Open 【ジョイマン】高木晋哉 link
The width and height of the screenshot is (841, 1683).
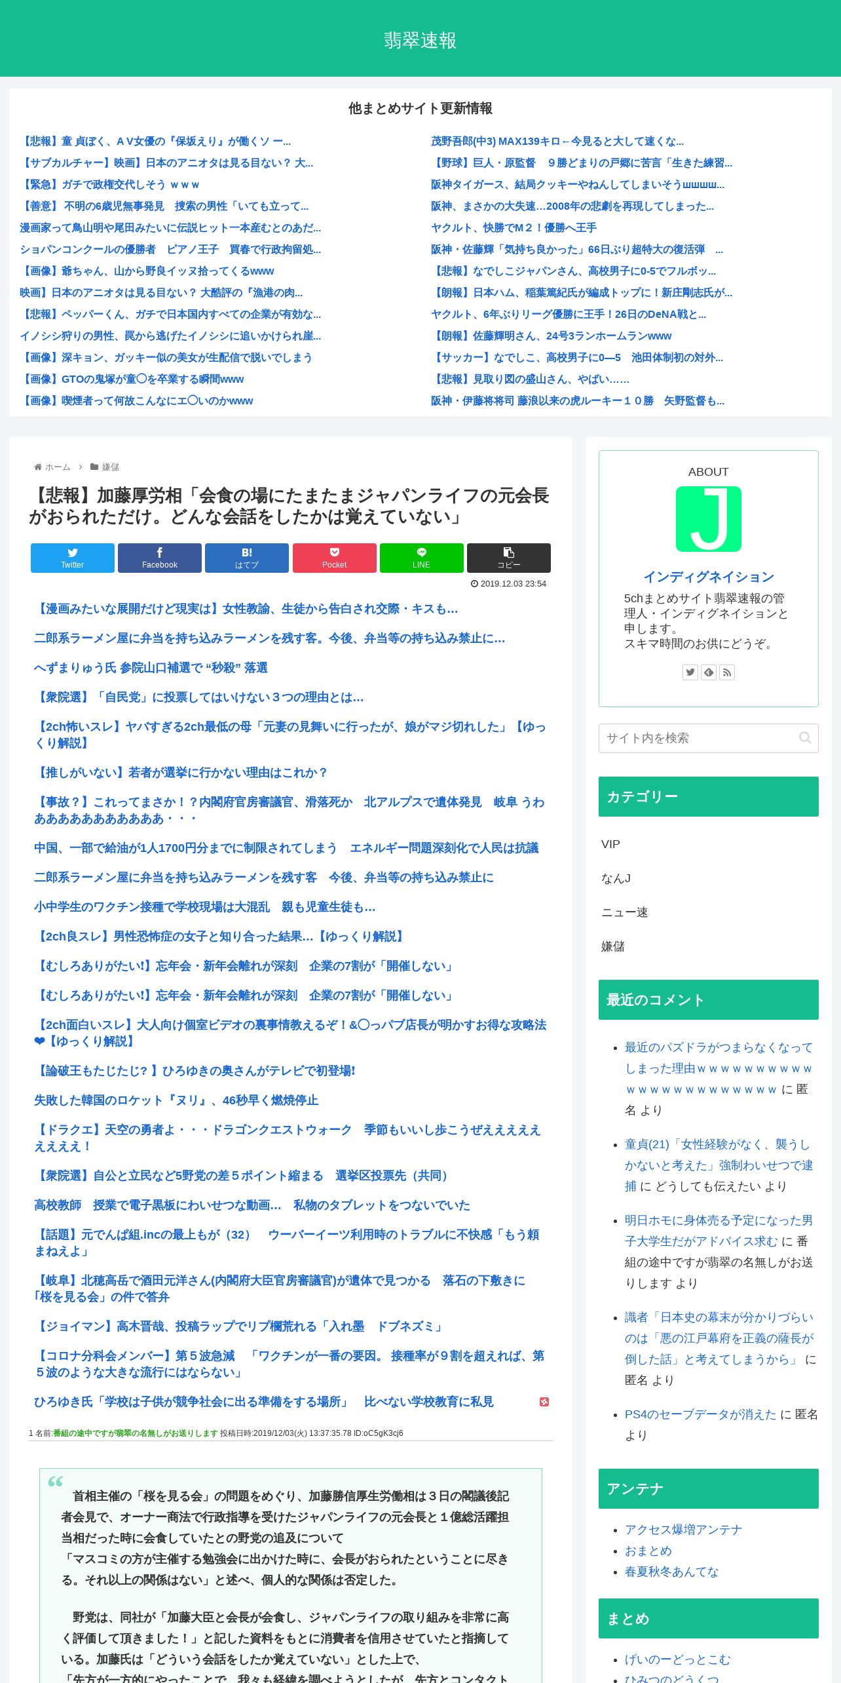coord(240,1326)
